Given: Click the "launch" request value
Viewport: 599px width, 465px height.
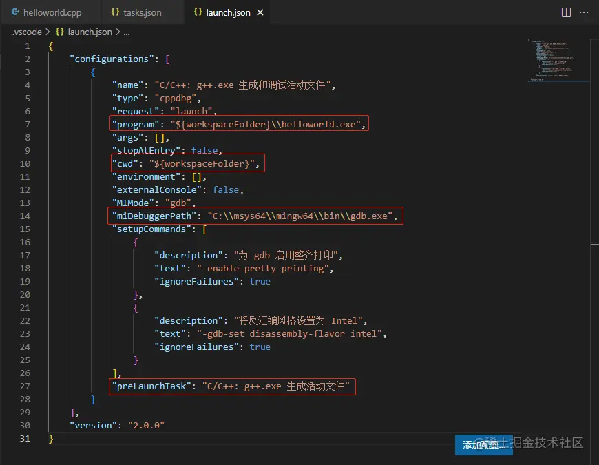Looking at the screenshot, I should (x=191, y=111).
